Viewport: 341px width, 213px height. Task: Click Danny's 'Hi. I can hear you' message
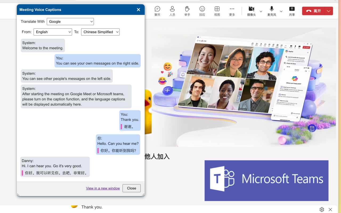[55, 167]
